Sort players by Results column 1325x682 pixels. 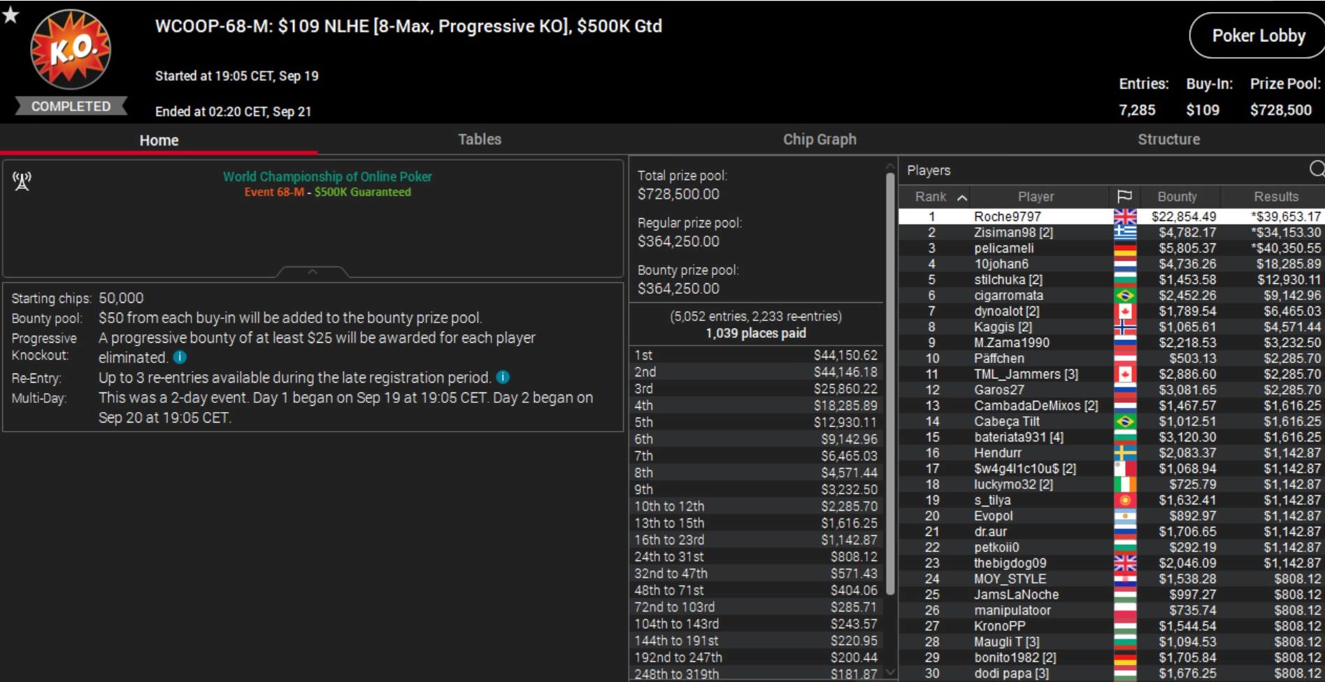click(x=1275, y=197)
